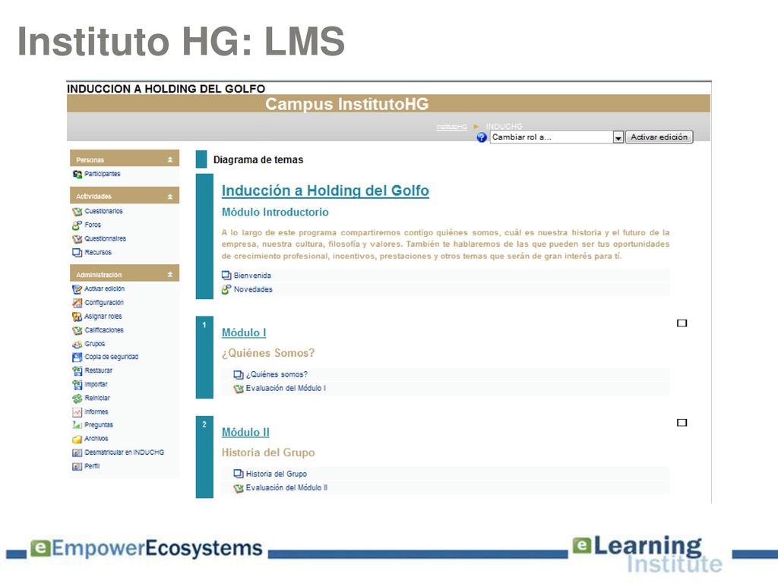
Task: Click the Perfil icon in Administración
Action: click(77, 467)
